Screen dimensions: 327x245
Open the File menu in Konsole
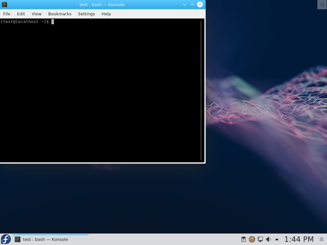(7, 14)
